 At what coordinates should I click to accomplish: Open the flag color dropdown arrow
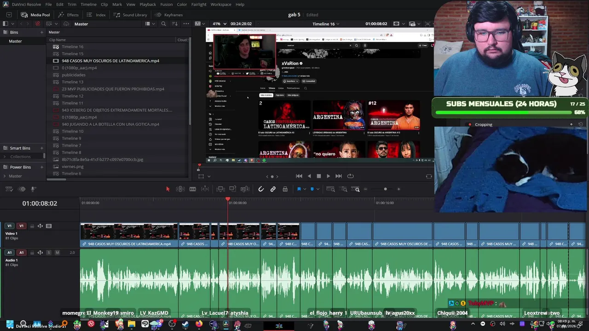pos(305,189)
